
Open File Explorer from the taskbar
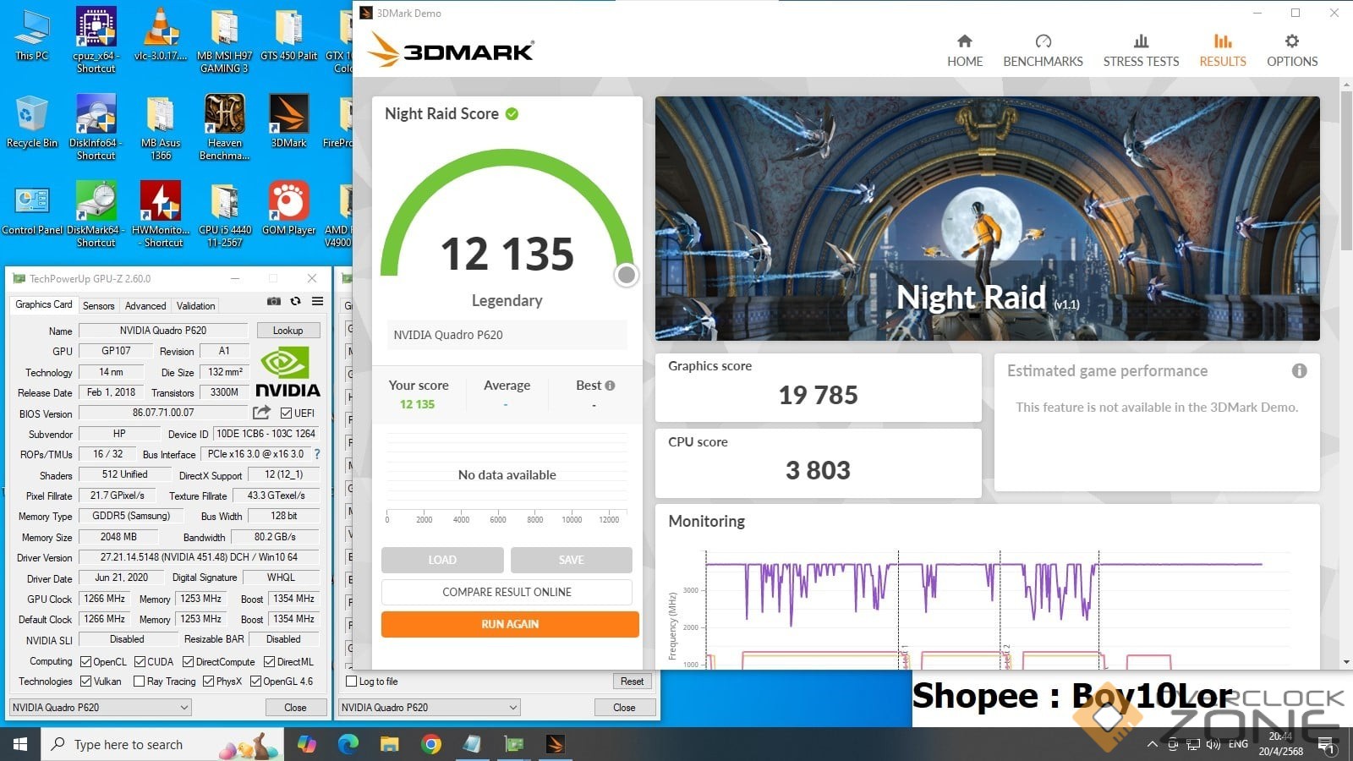pos(389,744)
